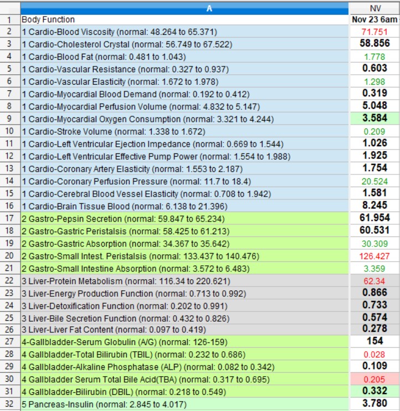Click the select-all corner box

[x=10, y=8]
